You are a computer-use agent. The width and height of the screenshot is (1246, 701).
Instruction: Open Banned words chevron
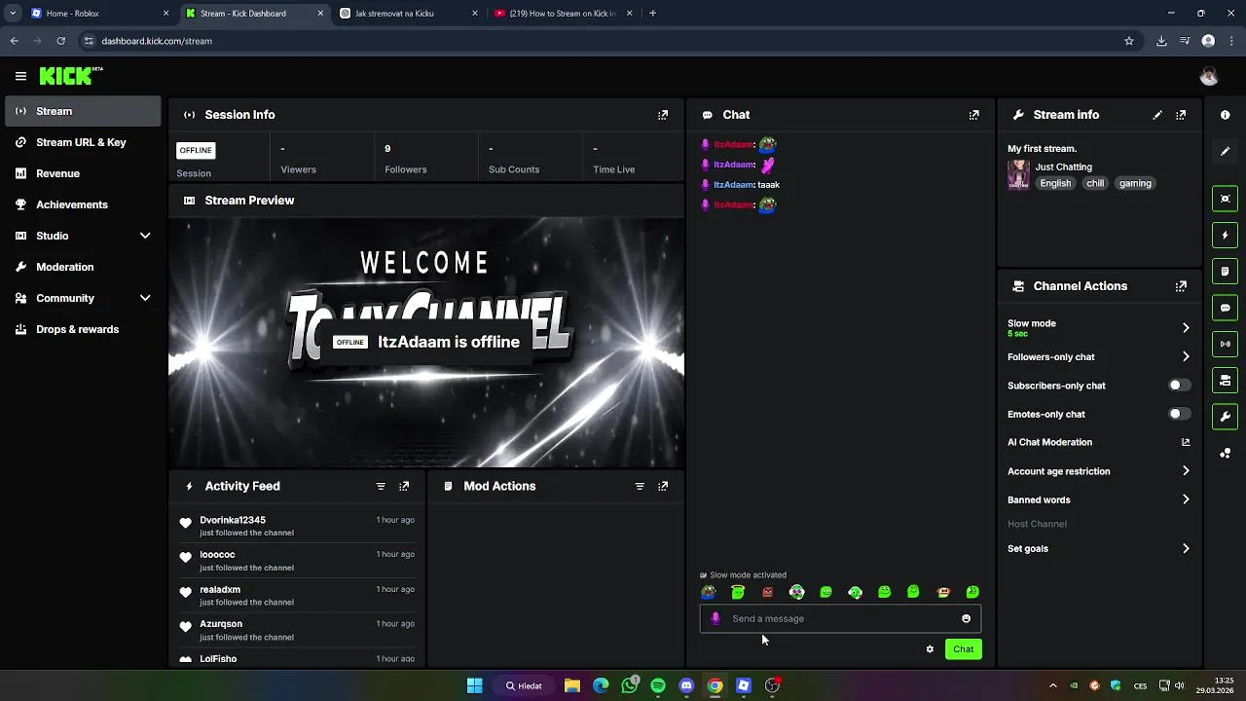click(1186, 499)
